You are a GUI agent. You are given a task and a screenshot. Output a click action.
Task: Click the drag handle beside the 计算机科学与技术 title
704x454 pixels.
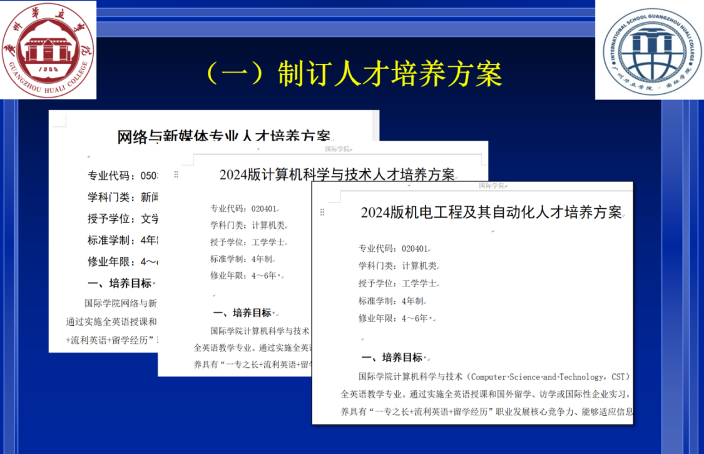coord(176,175)
